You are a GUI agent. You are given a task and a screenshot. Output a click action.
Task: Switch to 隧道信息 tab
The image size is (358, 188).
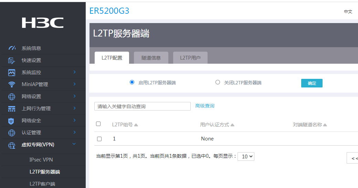coord(151,58)
